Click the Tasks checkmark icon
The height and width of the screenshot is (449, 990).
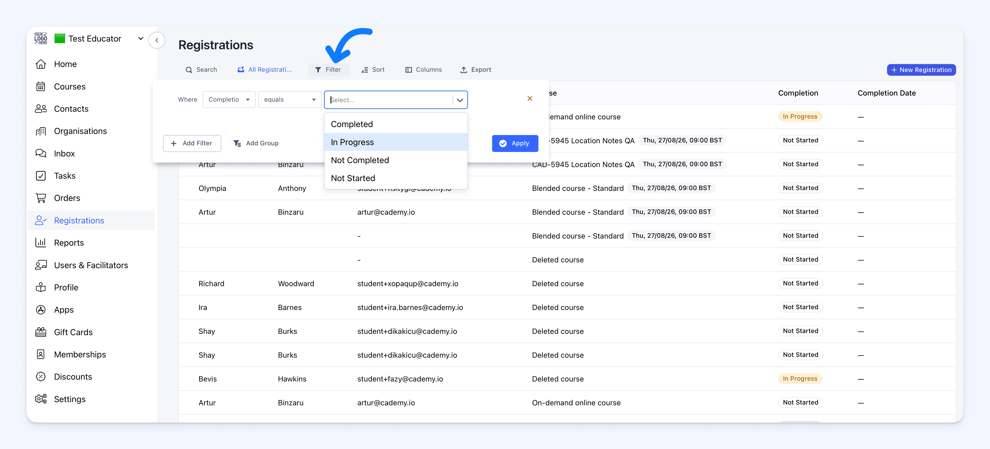41,176
